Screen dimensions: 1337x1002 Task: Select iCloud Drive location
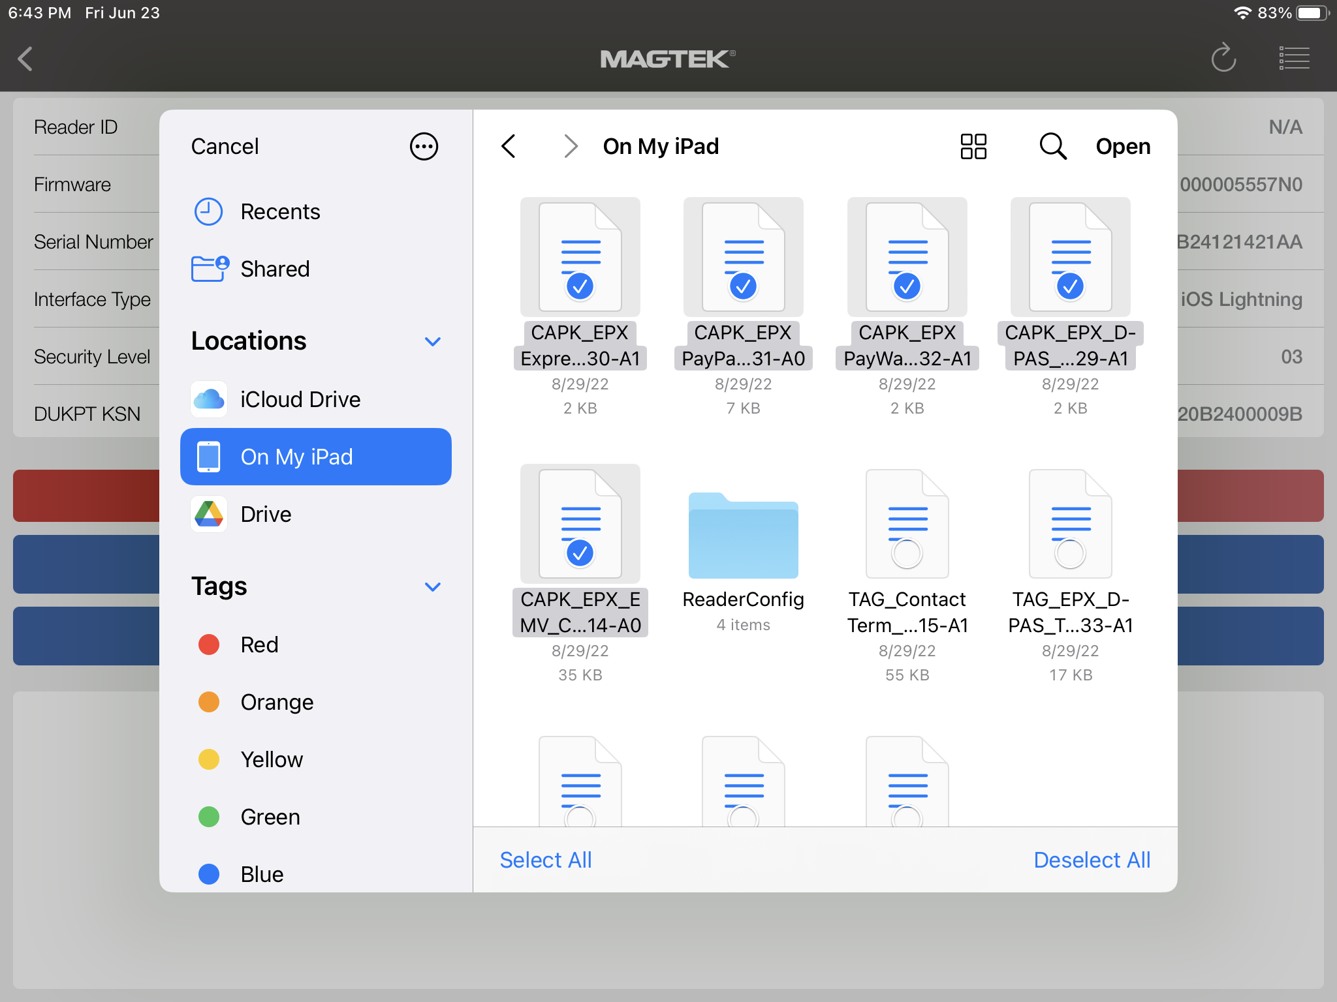(316, 399)
